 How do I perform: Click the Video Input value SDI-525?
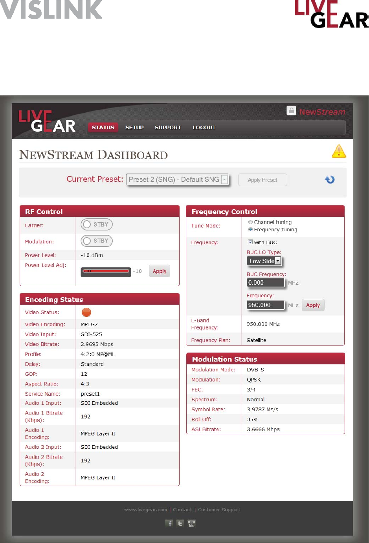91,334
